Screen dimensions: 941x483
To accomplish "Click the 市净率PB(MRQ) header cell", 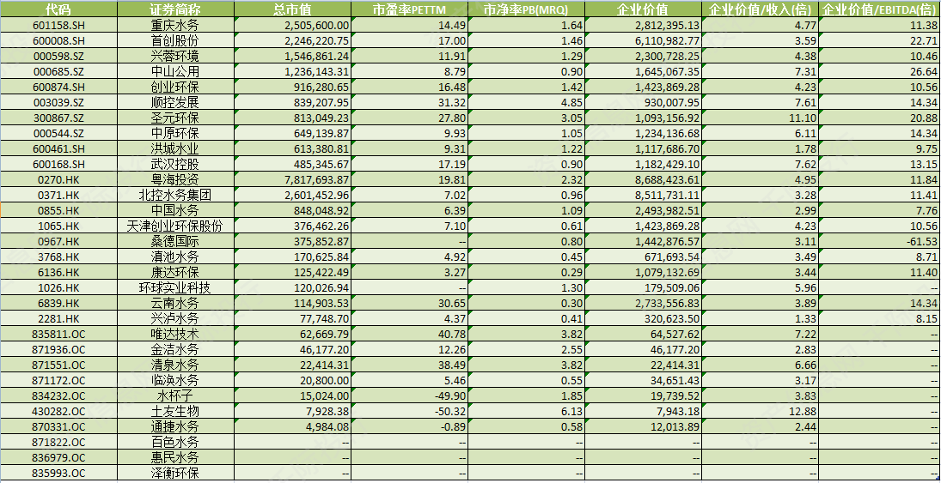I will point(526,9).
